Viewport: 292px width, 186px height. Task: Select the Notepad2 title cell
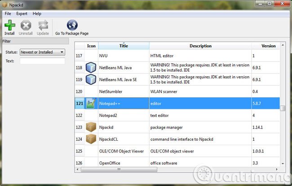(x=124, y=115)
